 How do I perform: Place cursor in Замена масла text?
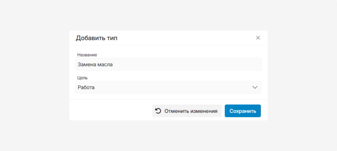(x=95, y=65)
